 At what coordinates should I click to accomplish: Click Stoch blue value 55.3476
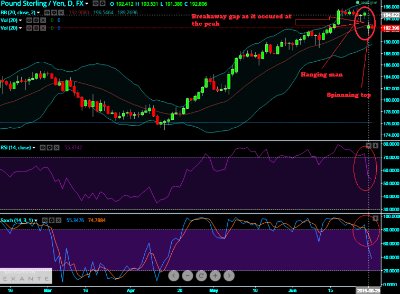click(75, 221)
